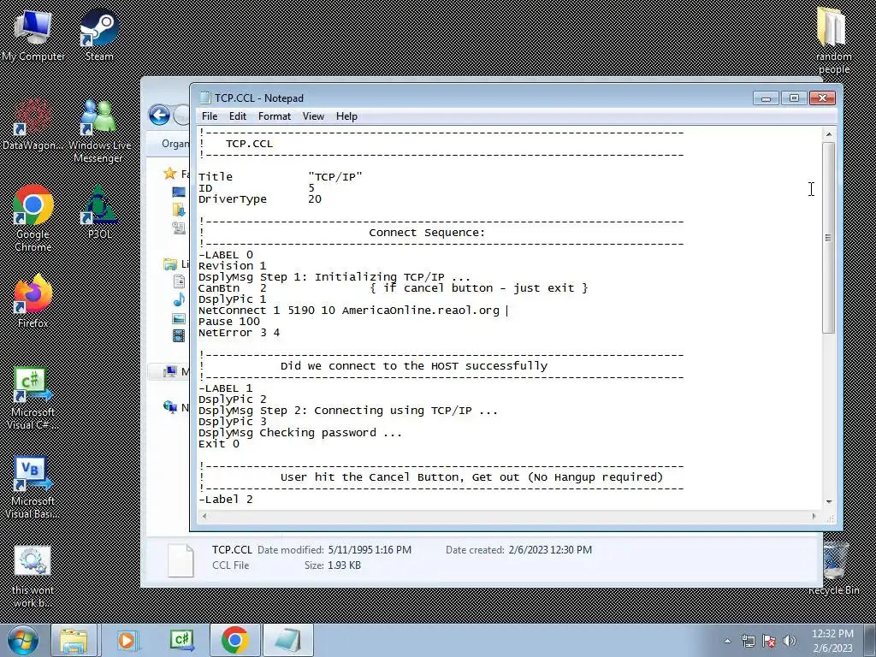The height and width of the screenshot is (657, 876).
Task: Open the Recycle Bin
Action: pyautogui.click(x=833, y=569)
